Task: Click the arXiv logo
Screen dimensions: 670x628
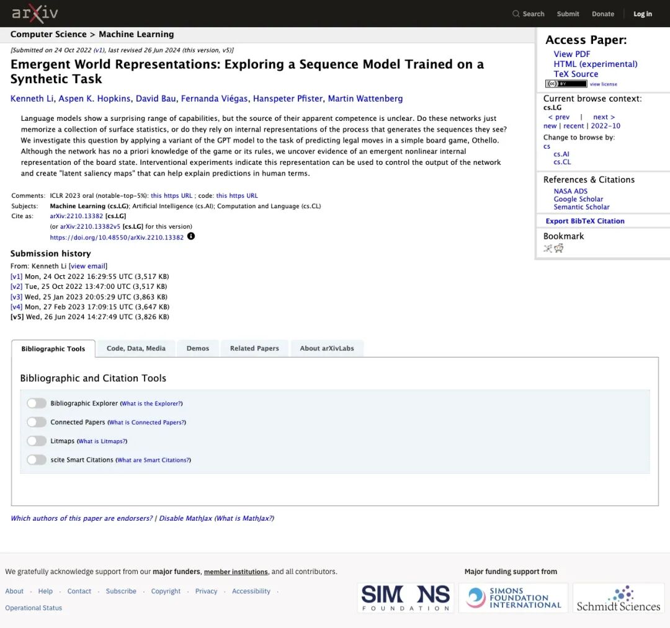Action: tap(35, 14)
